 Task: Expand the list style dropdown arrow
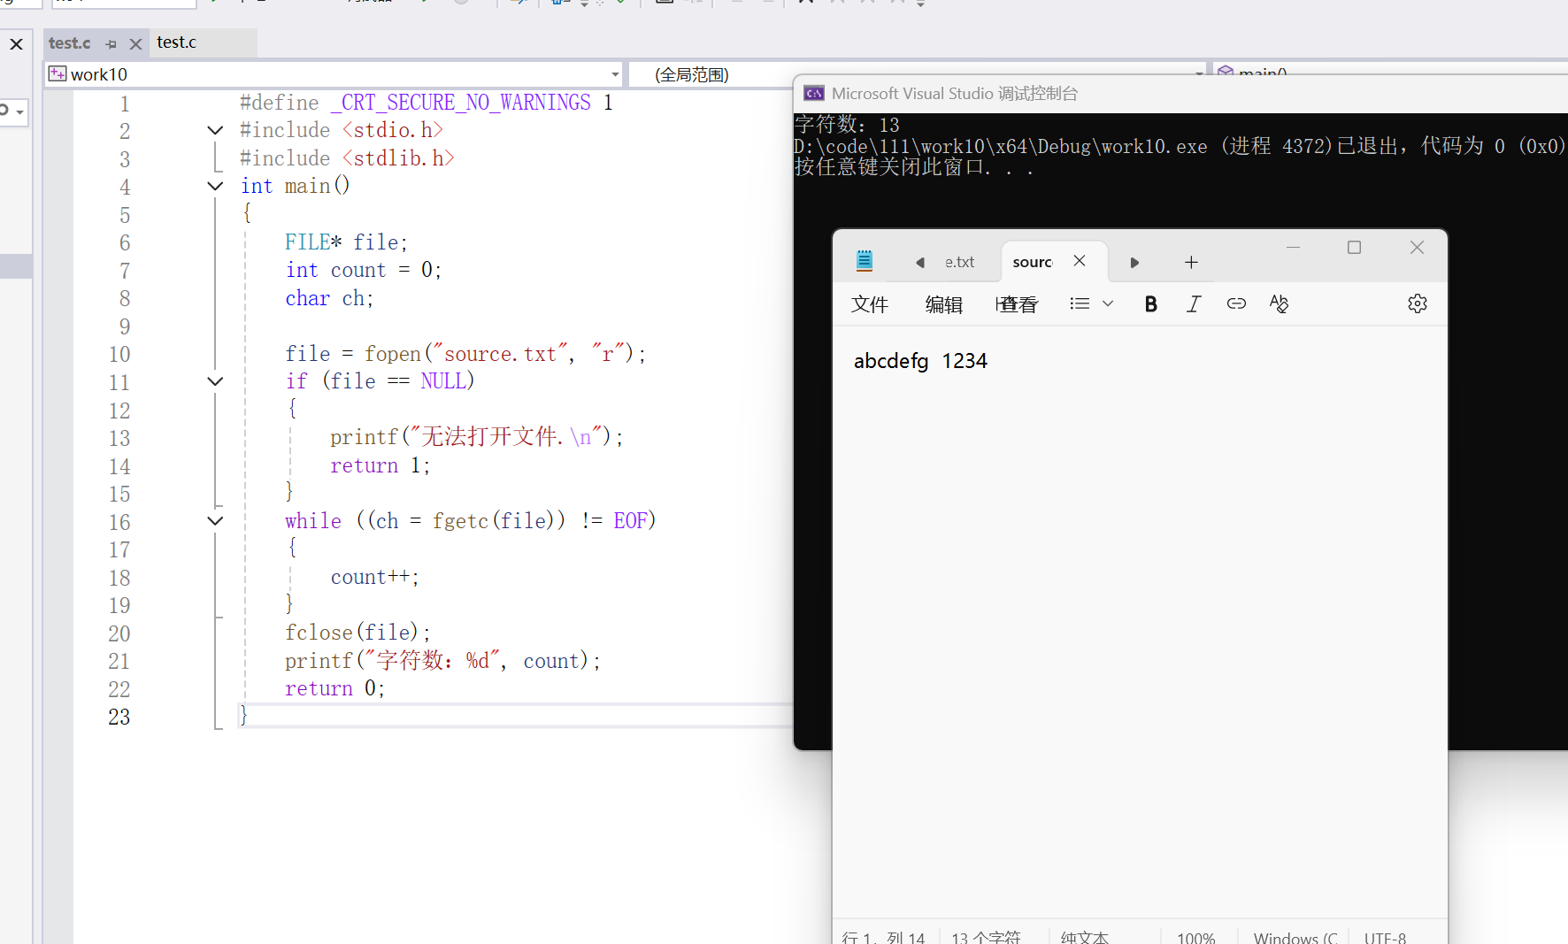click(1108, 303)
